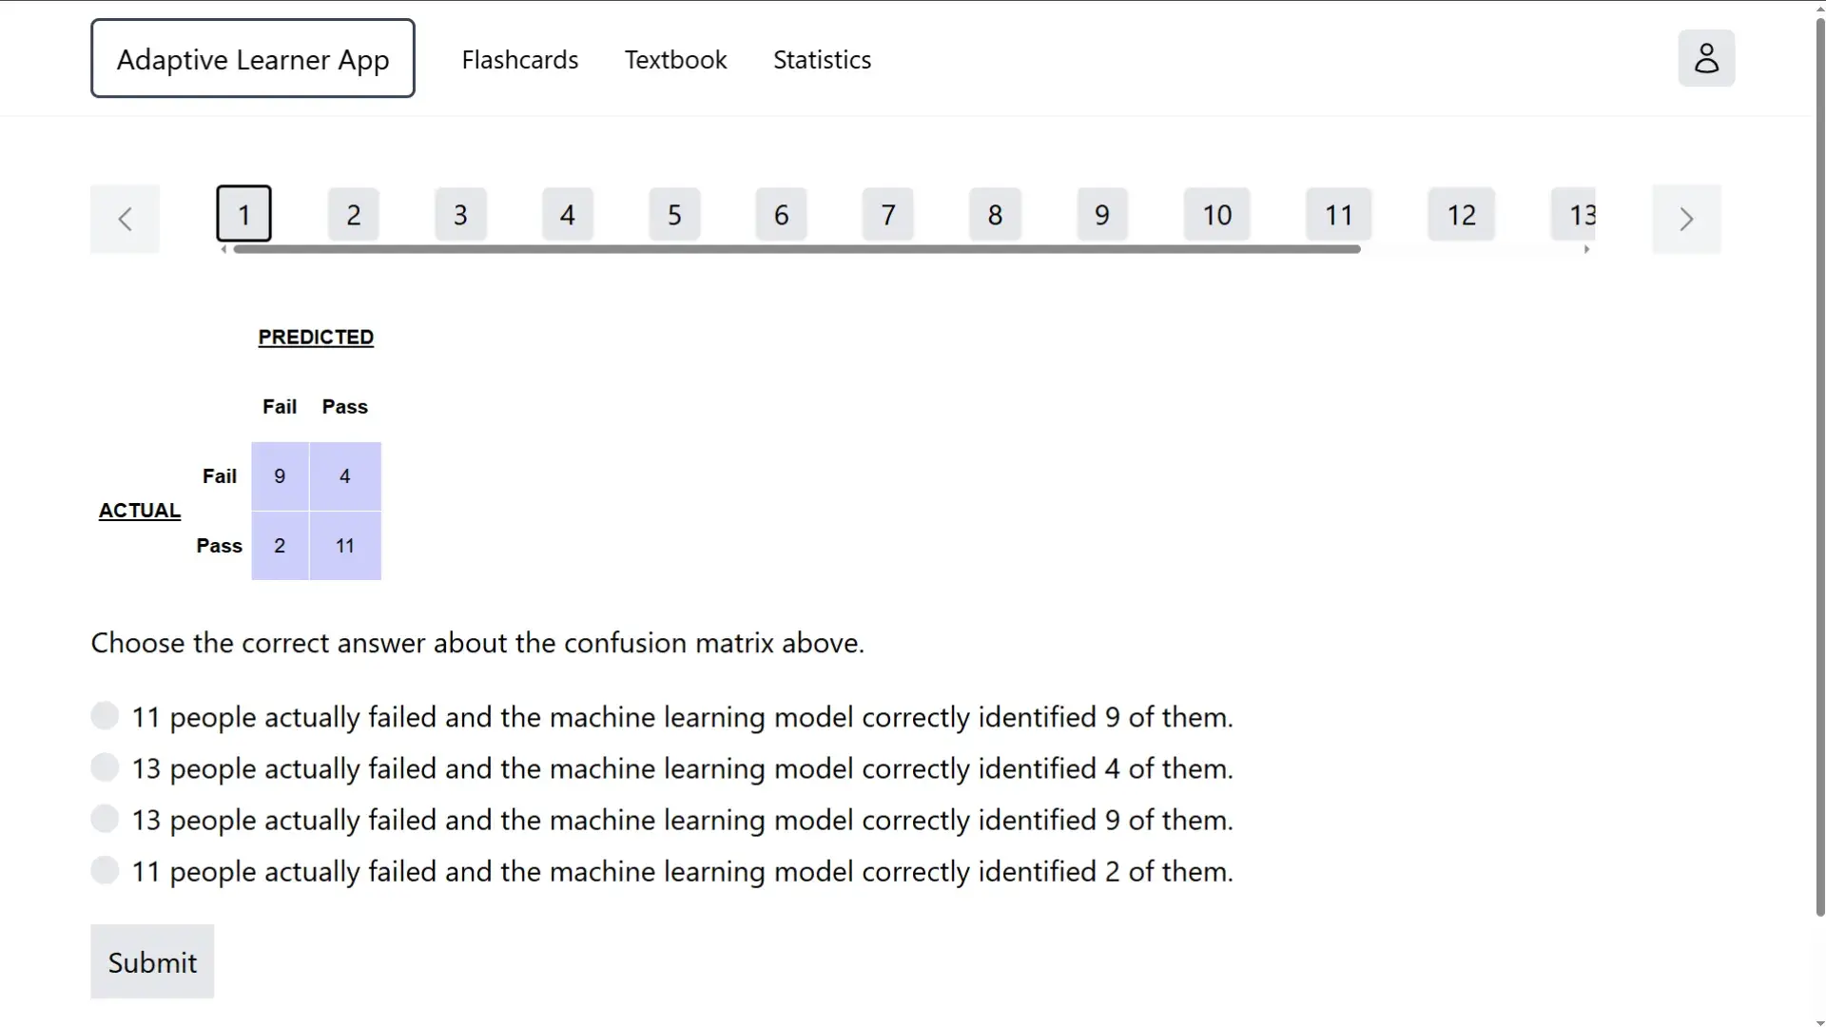Image resolution: width=1826 pixels, height=1027 pixels.
Task: Select question 5 in the pagination bar
Action: [673, 213]
